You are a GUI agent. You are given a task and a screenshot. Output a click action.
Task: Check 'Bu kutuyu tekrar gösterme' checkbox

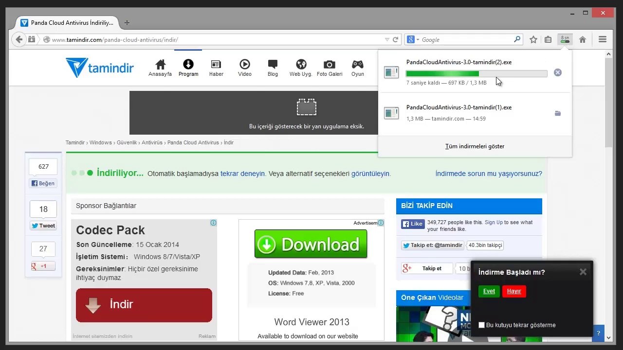pos(481,325)
